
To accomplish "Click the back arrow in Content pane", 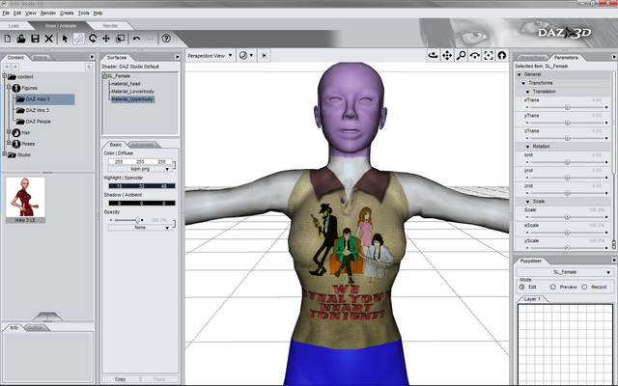I will click(x=7, y=67).
